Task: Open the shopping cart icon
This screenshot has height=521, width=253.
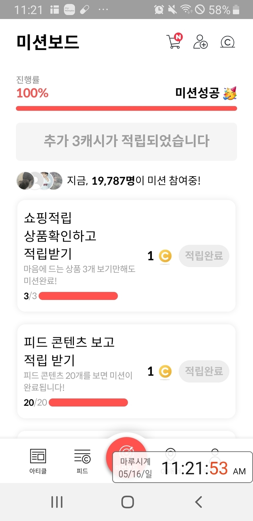Action: point(174,42)
